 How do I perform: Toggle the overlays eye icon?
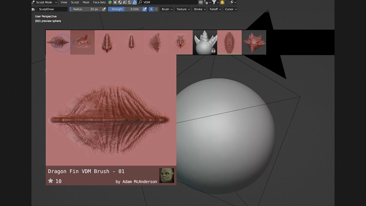click(201, 2)
